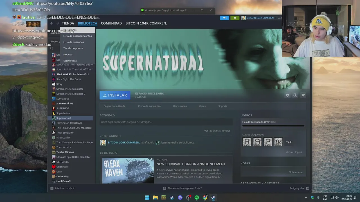Click the activity status input field
360x202 pixels.
click(x=166, y=122)
